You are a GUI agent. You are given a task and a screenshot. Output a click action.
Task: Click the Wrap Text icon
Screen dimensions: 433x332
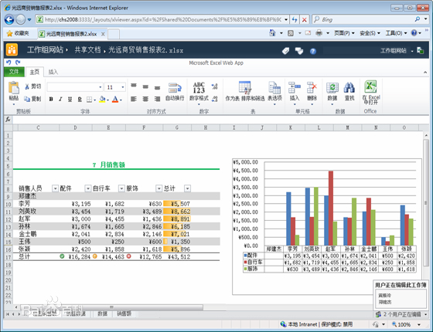175,88
